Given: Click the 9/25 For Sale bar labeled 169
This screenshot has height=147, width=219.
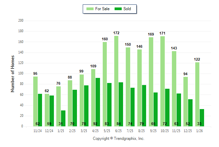Looking at the screenshot, I should point(151,81).
